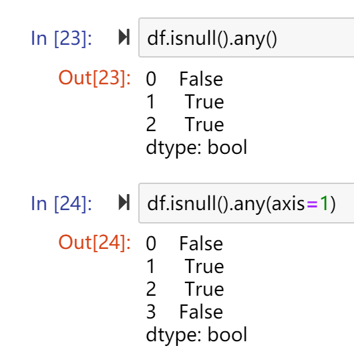
Task: Click the df.isnull().any(axis=1) code cell
Action: click(246, 203)
